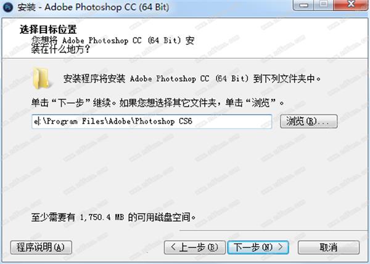Click the yellow folder icon
The width and height of the screenshot is (370, 264).
pyautogui.click(x=41, y=78)
